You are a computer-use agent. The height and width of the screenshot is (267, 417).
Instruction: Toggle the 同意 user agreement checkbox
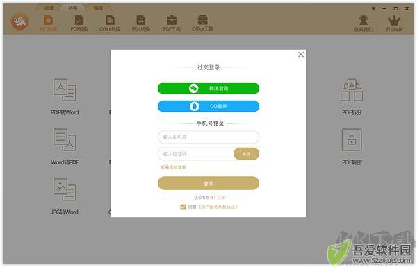pos(183,207)
